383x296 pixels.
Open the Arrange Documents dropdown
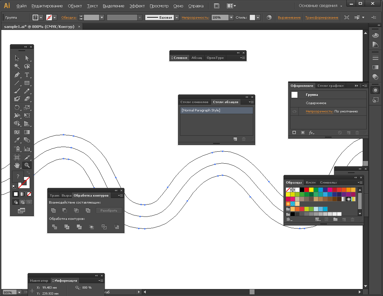[231, 6]
